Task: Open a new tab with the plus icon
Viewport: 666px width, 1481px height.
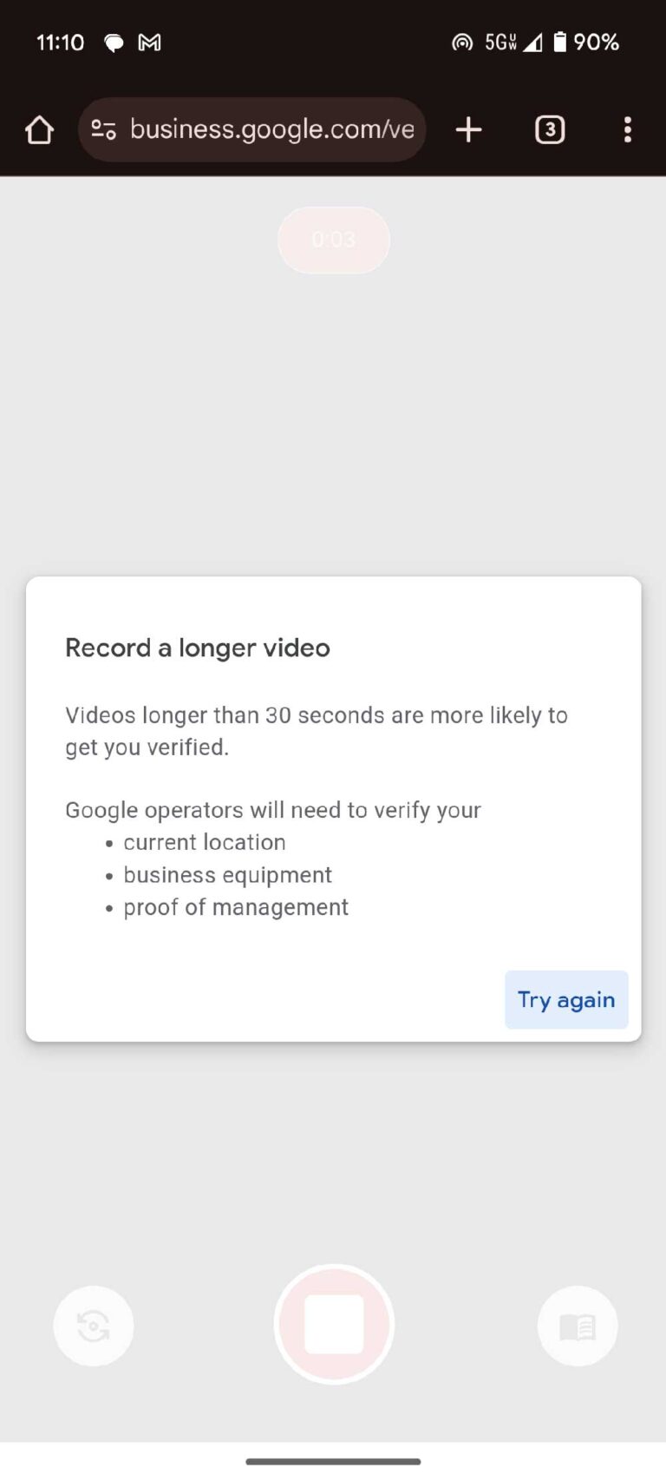Action: (x=468, y=129)
